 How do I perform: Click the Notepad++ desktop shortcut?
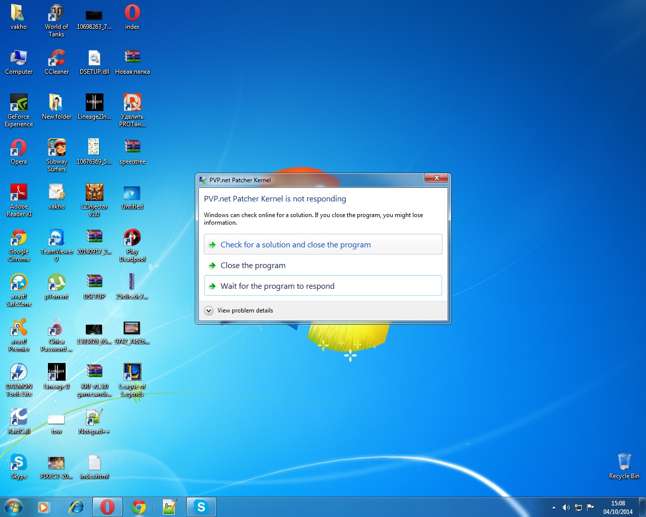[94, 418]
